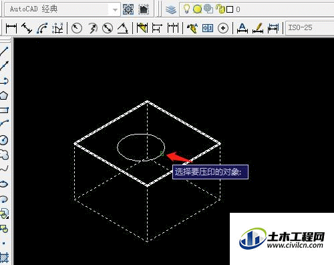
Task: Select the Continue dimension tool
Action: [173, 28]
